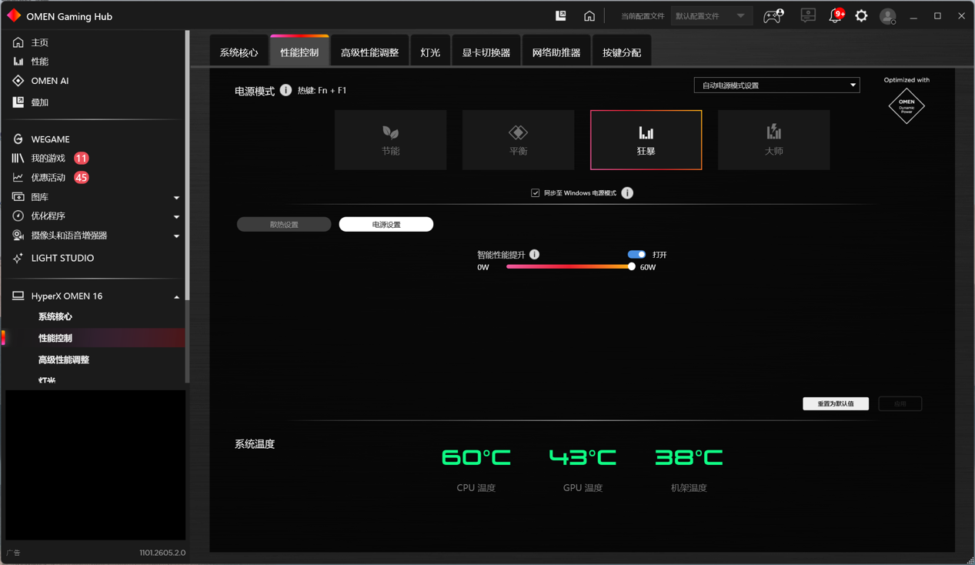This screenshot has width=975, height=565.
Task: Uncheck 同步至 Windows 电源模式 checkbox
Action: pos(536,193)
